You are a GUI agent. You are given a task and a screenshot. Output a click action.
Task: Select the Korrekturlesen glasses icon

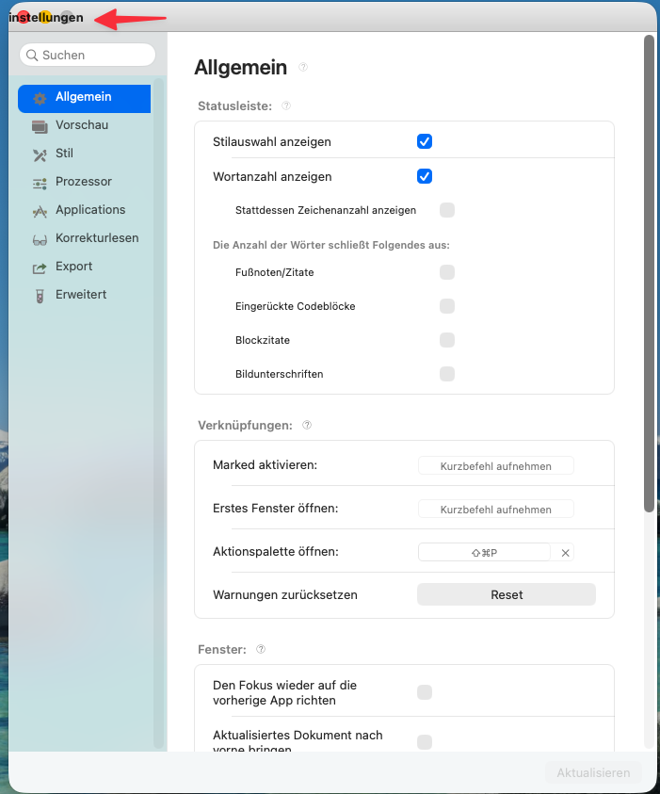click(40, 240)
